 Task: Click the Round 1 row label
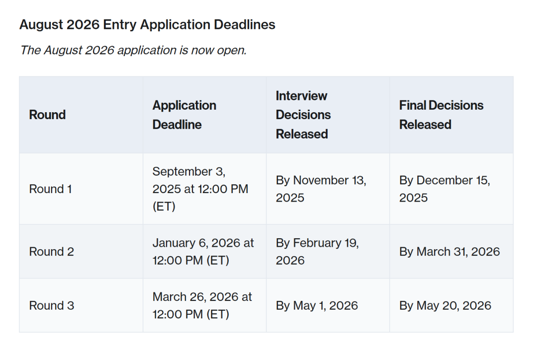tap(50, 189)
